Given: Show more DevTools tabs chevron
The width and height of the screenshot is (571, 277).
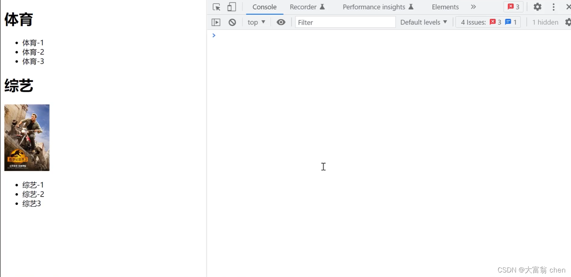Looking at the screenshot, I should [x=473, y=7].
